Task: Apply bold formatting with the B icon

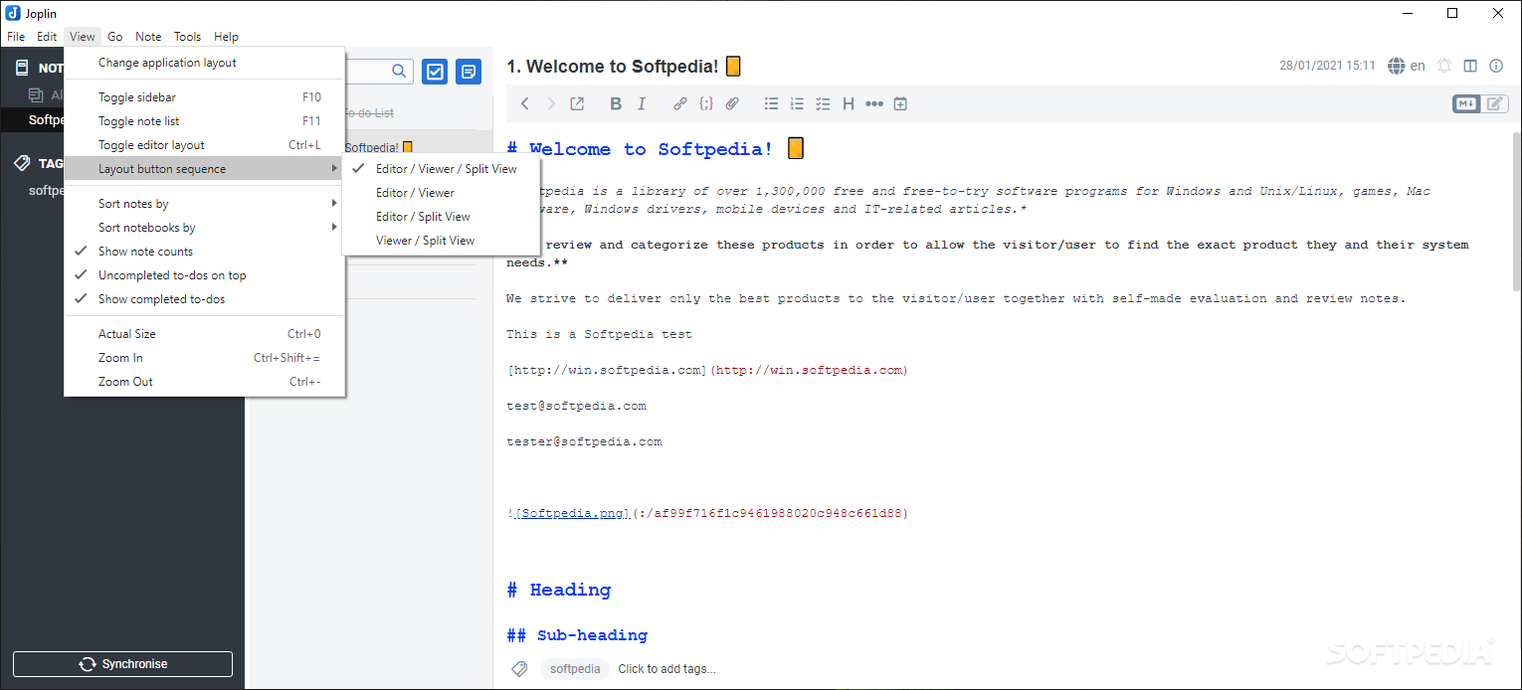Action: tap(616, 103)
